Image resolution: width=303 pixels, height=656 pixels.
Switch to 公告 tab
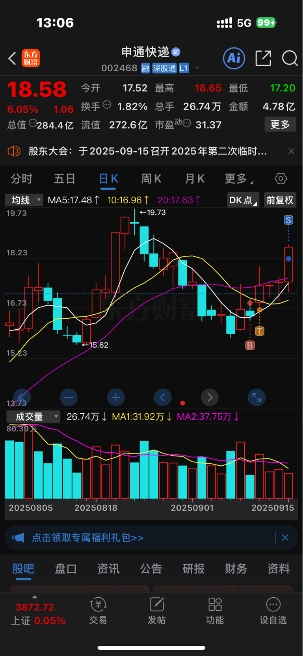coord(151,569)
